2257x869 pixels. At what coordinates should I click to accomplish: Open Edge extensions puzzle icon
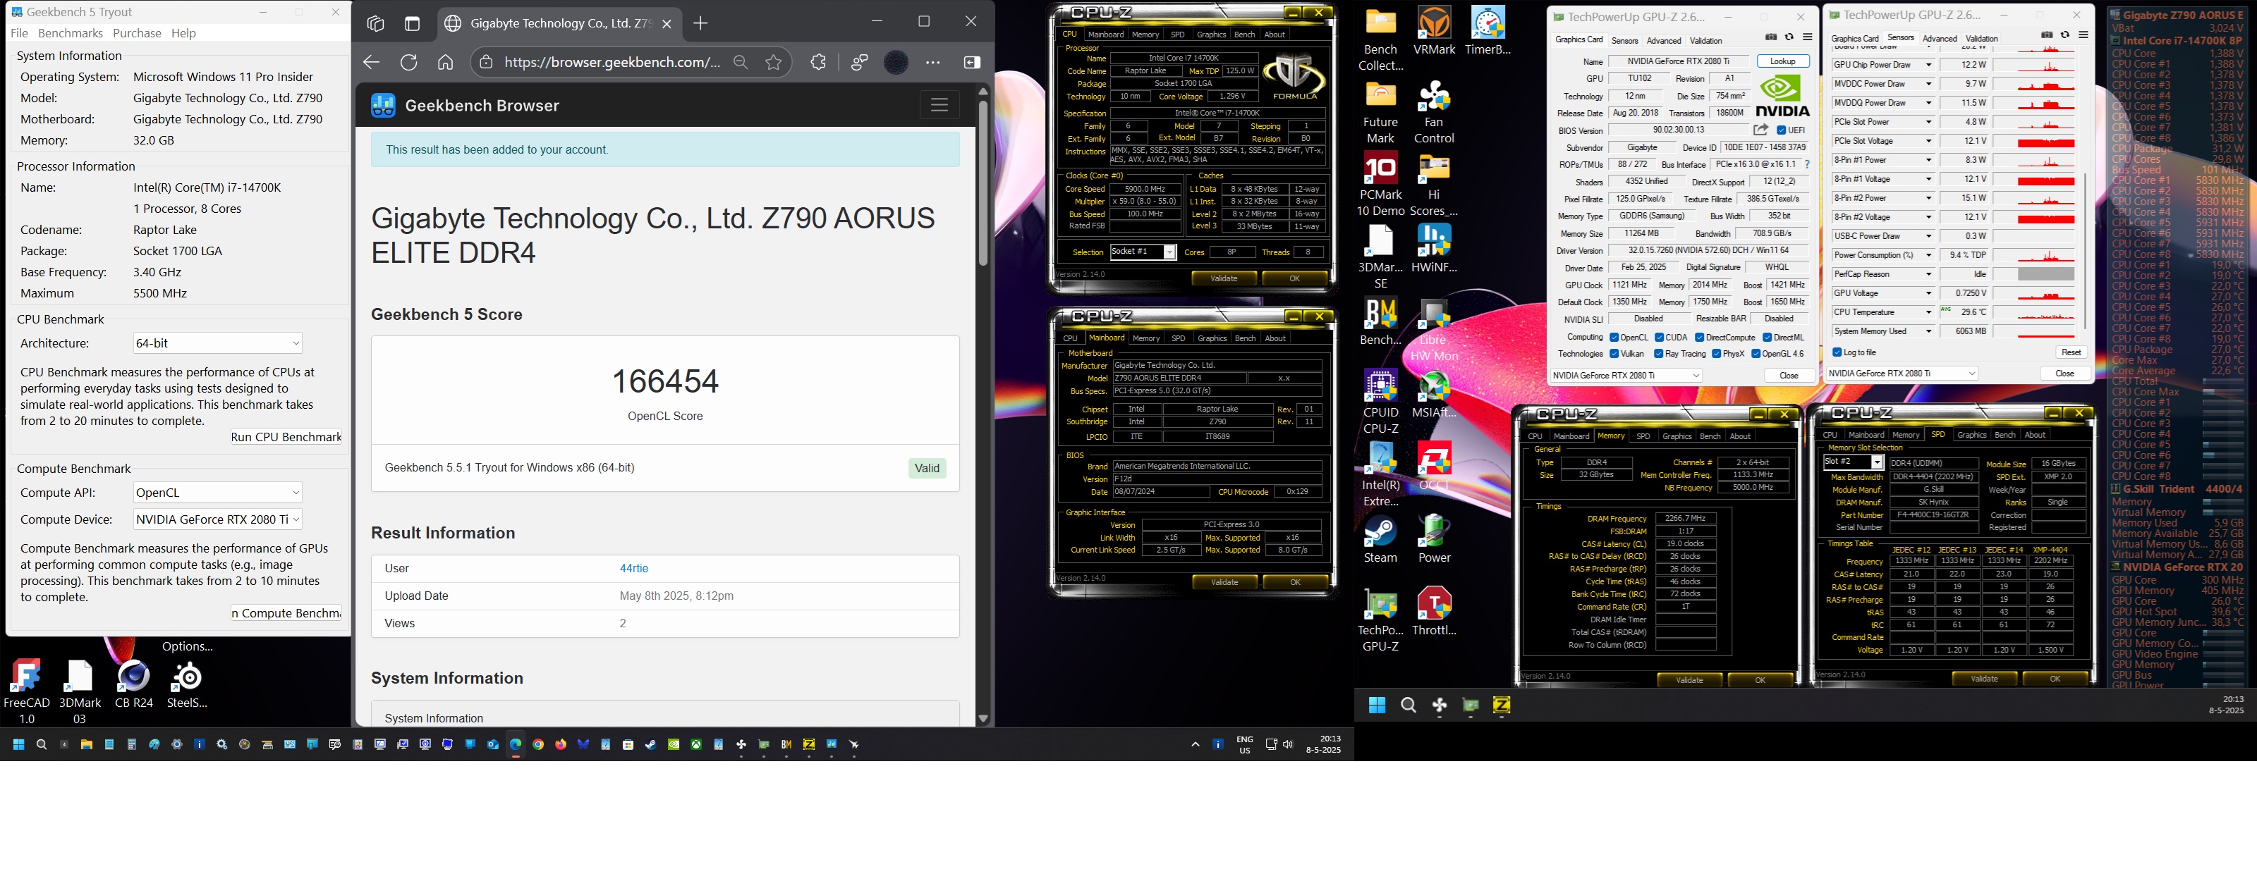tap(817, 62)
